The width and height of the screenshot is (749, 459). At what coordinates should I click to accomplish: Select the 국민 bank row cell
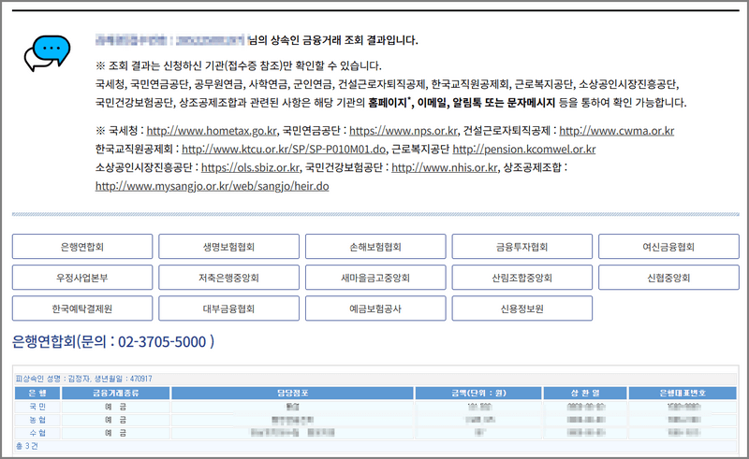point(37,407)
